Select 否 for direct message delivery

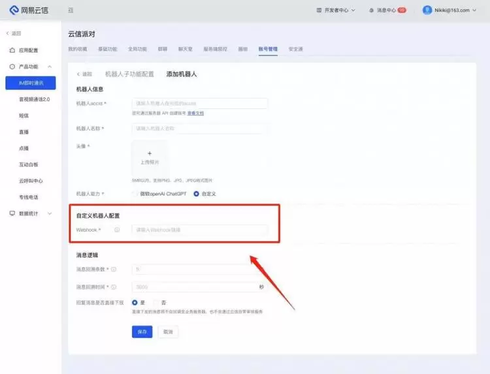156,303
